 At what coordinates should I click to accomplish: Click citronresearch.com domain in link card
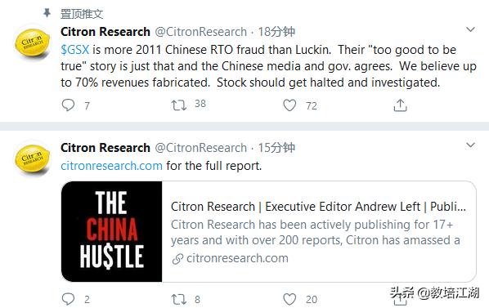tap(237, 258)
